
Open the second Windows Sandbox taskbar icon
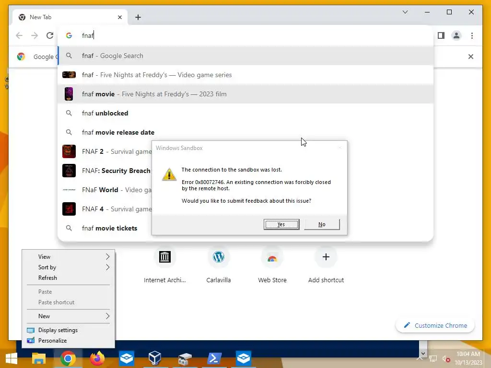pyautogui.click(x=243, y=358)
